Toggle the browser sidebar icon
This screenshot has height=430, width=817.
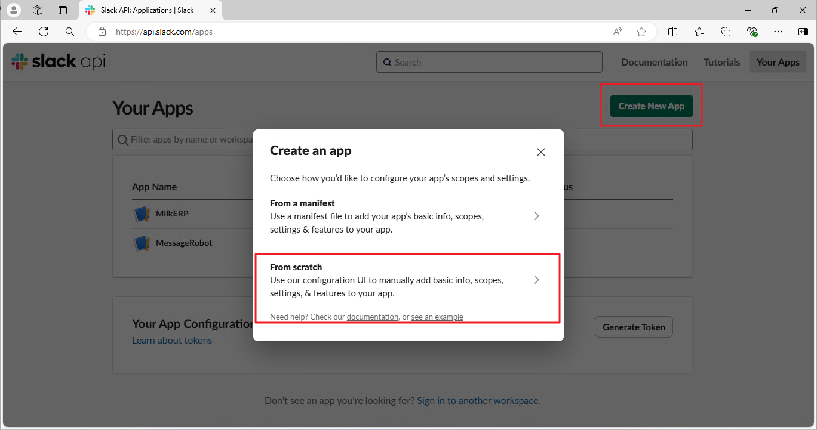[803, 32]
